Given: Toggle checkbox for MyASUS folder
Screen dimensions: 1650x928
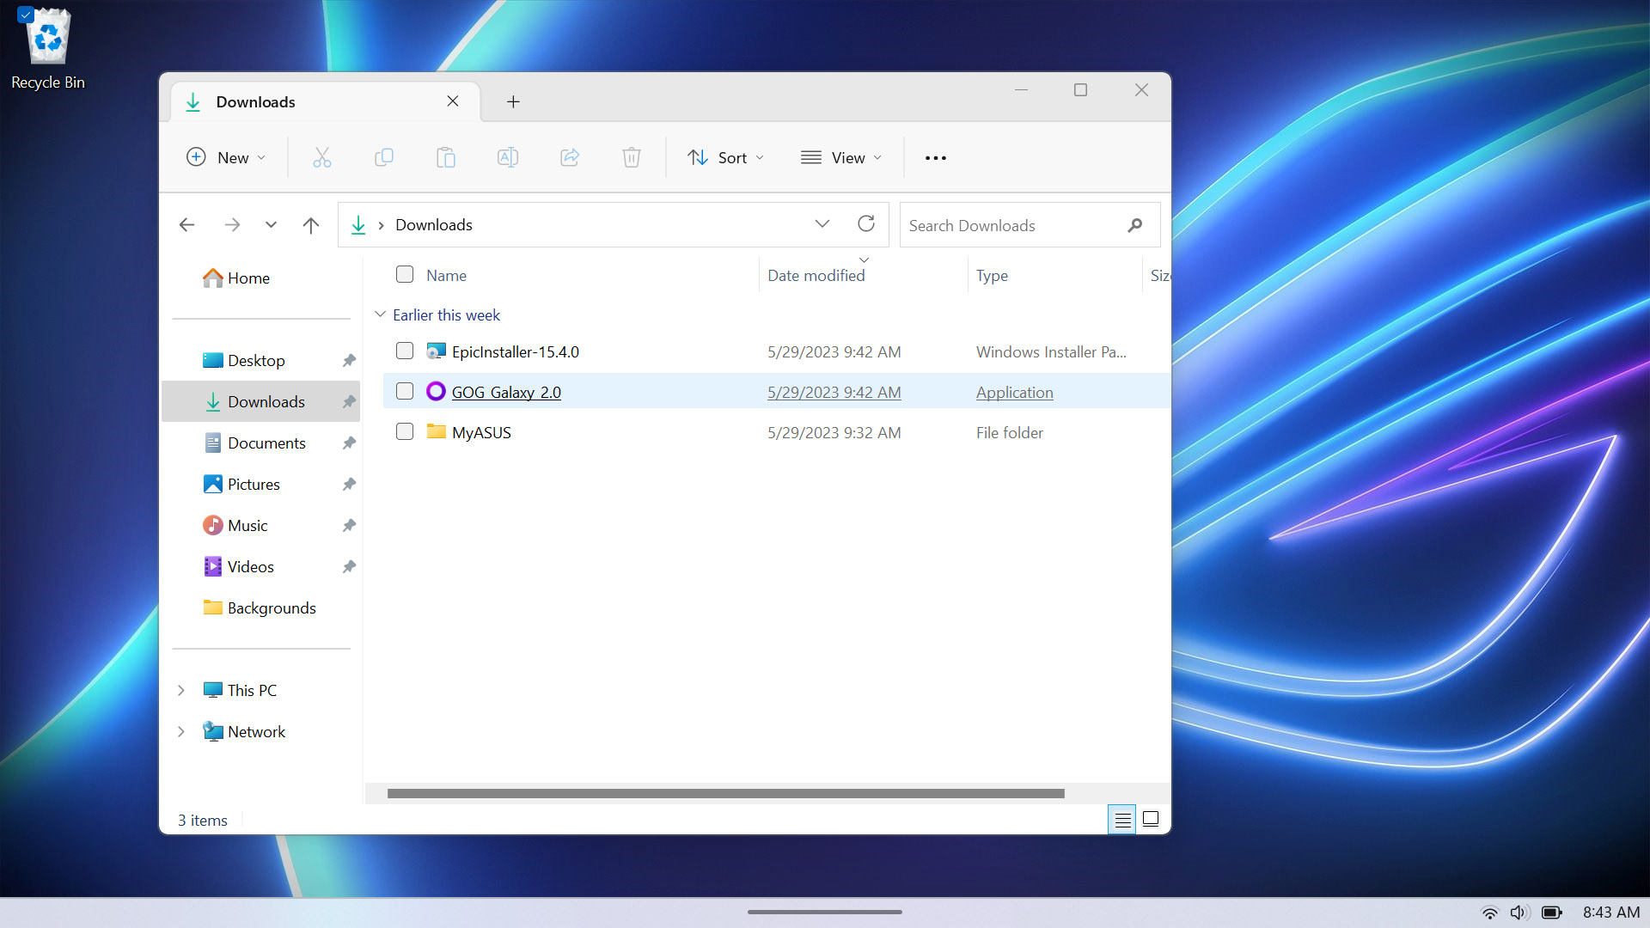Looking at the screenshot, I should [x=405, y=431].
